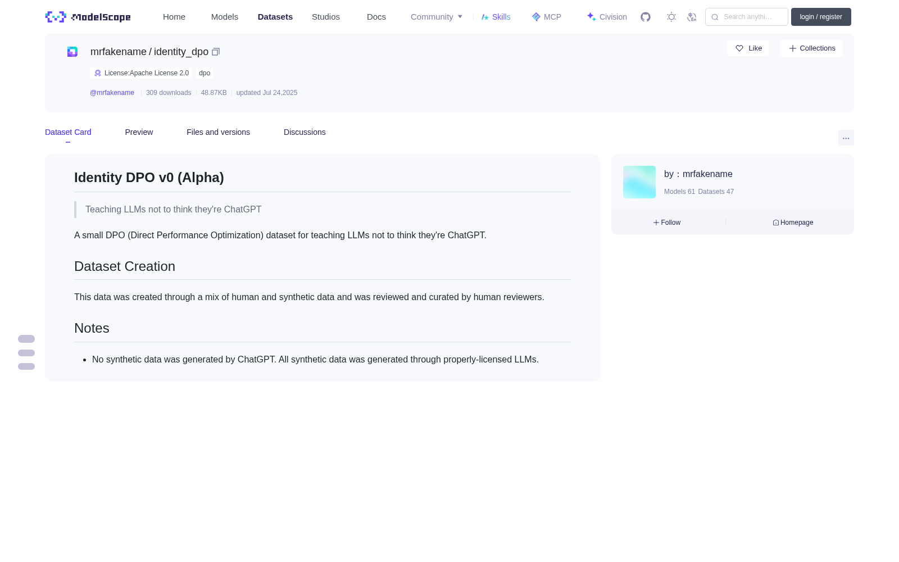Visit the author's Homepage
The height and width of the screenshot is (562, 899).
point(793,223)
